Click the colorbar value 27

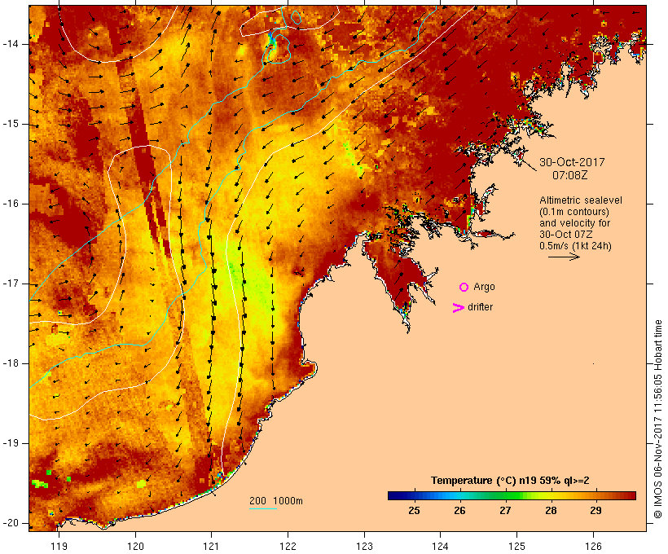click(x=505, y=510)
